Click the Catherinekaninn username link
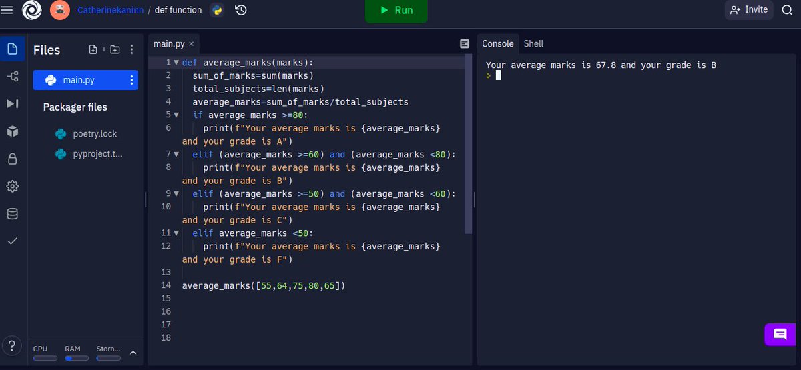 (x=110, y=10)
